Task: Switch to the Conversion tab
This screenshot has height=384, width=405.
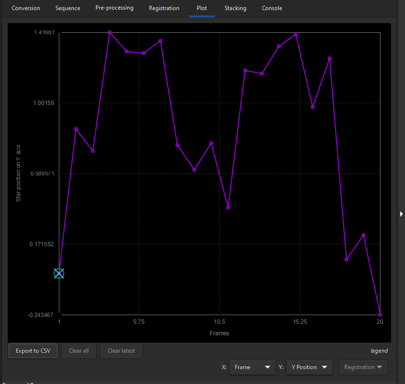Action: pos(26,8)
